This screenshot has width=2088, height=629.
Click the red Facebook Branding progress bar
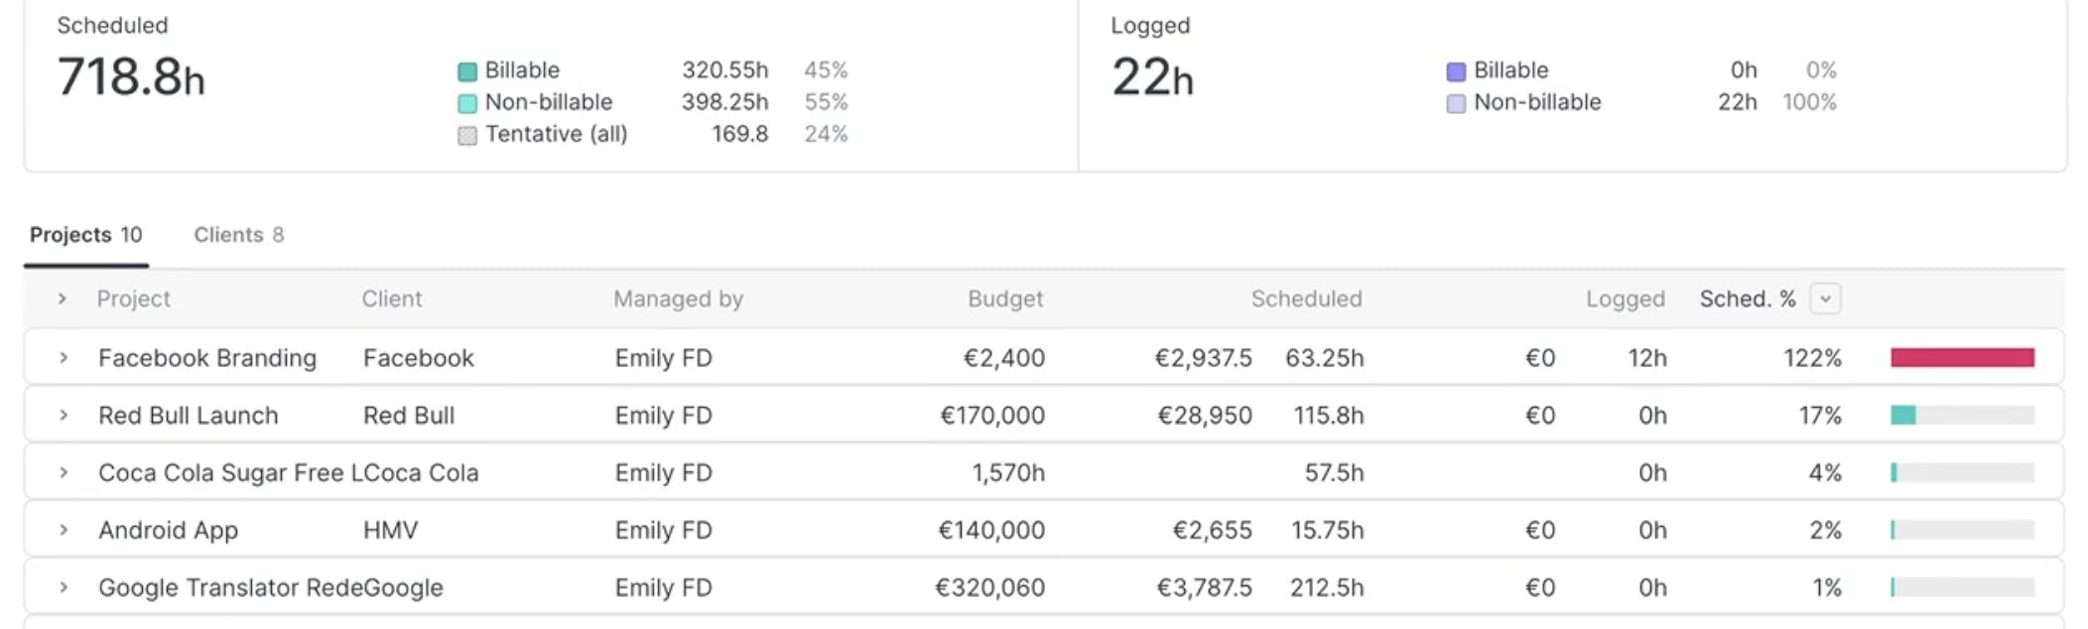1962,357
